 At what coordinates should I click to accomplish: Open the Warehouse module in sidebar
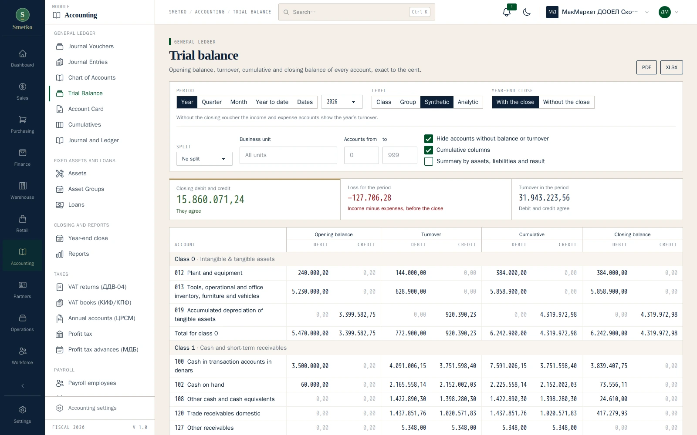coord(22,191)
